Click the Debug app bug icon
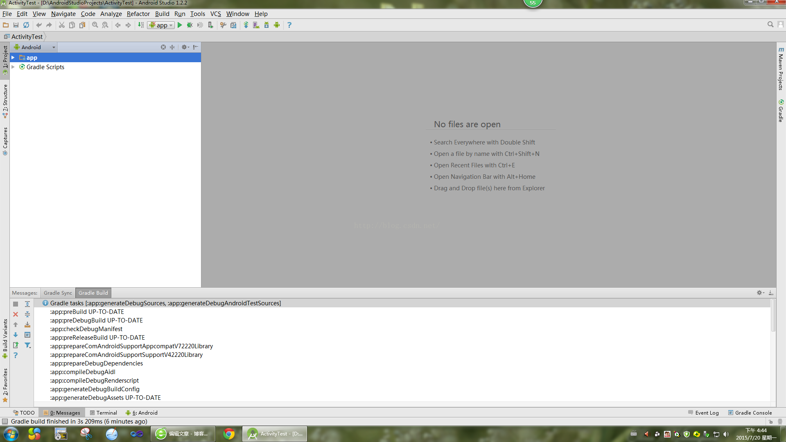Image resolution: width=786 pixels, height=442 pixels. [x=190, y=25]
